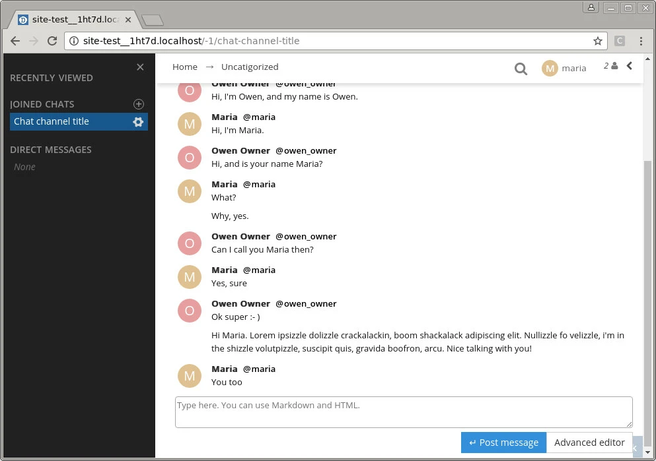The width and height of the screenshot is (656, 461).
Task: Open Chrome profile person icon
Action: [x=591, y=7]
